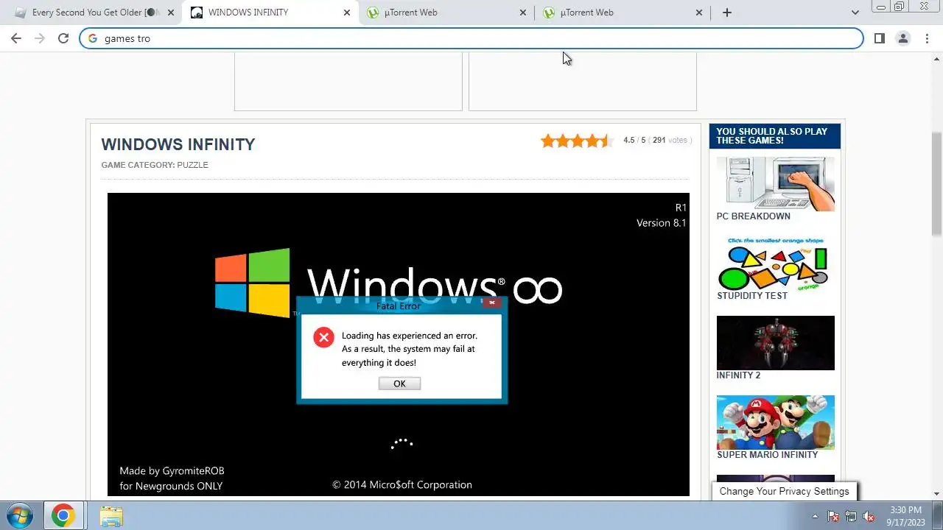Click the address bar containing 'games tro'
Screen dimensions: 943x530
tap(471, 38)
